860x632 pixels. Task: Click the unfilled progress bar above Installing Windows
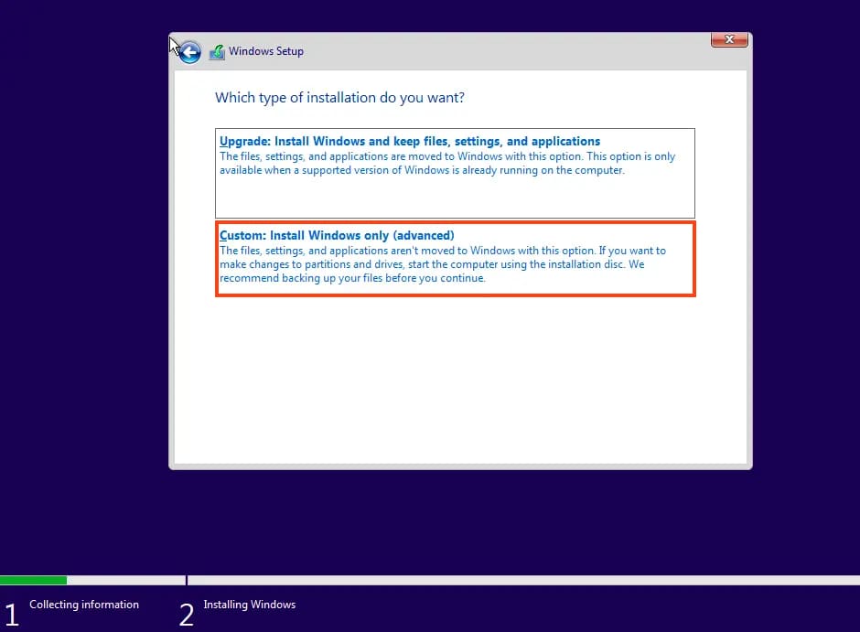[x=521, y=580]
